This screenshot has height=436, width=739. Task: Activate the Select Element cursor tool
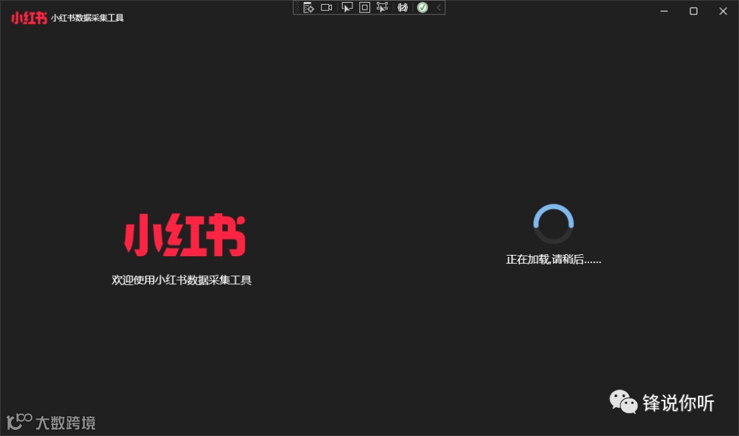[347, 8]
